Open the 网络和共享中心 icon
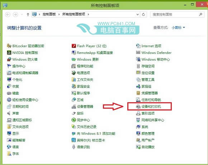The width and height of the screenshot is (208, 165). click(x=138, y=120)
